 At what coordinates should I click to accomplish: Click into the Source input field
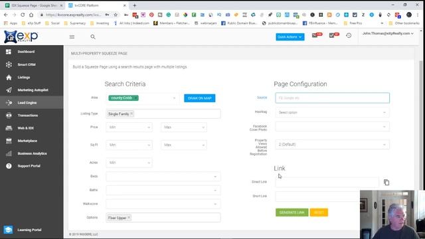(332, 98)
